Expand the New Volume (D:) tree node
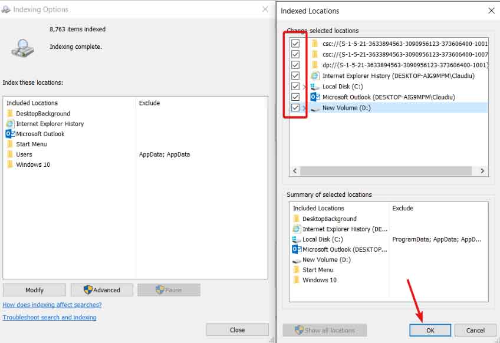Screen dimensions: 500x343 tap(305, 108)
